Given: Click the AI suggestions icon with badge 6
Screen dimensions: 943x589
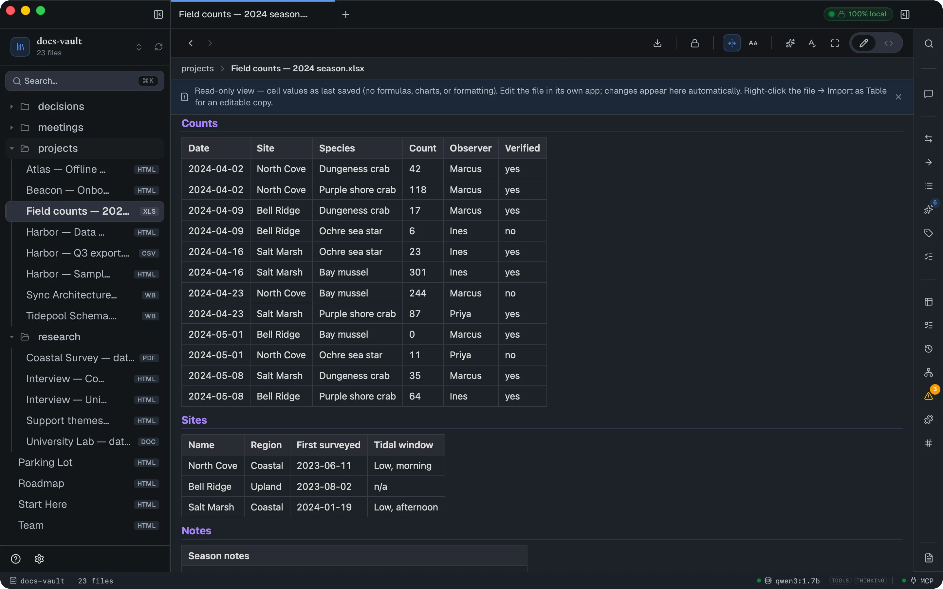Looking at the screenshot, I should tap(929, 209).
